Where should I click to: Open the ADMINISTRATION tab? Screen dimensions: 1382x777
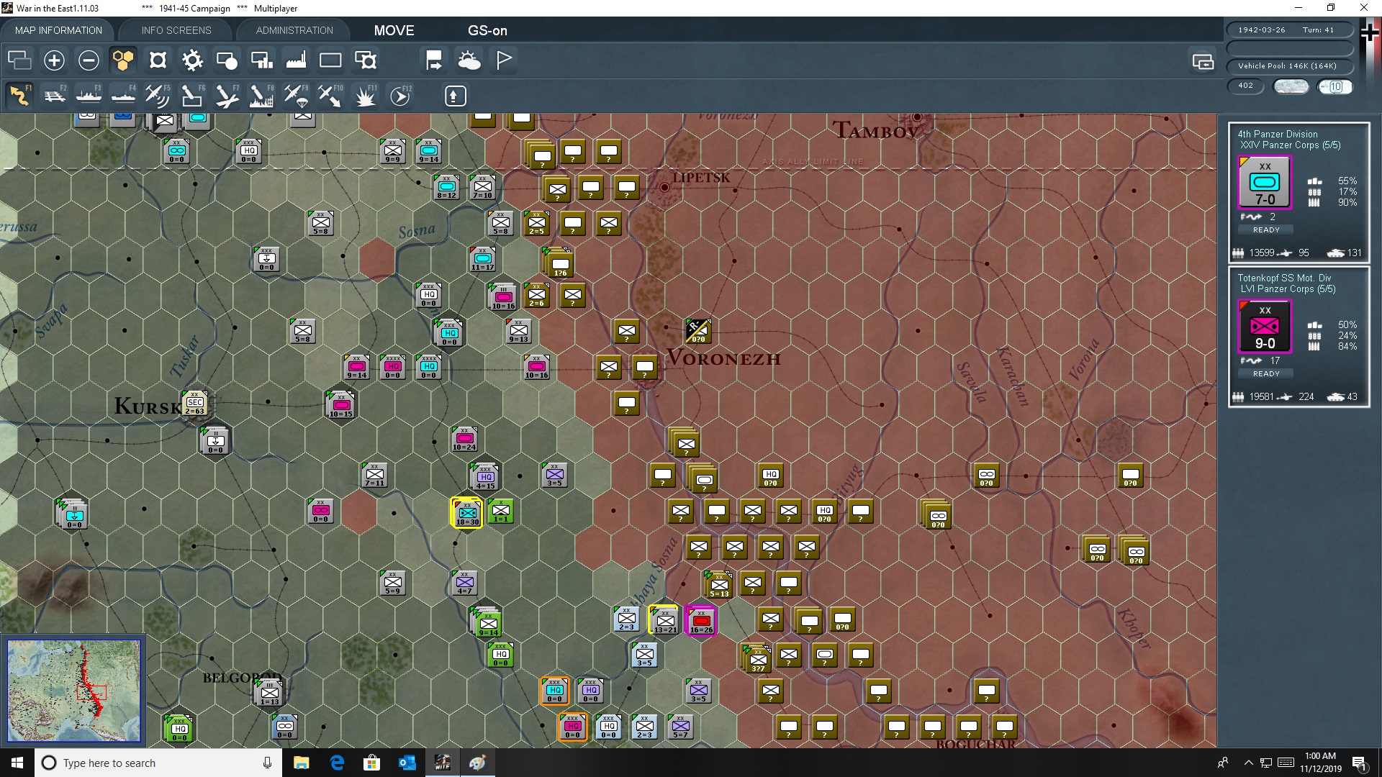click(x=294, y=30)
